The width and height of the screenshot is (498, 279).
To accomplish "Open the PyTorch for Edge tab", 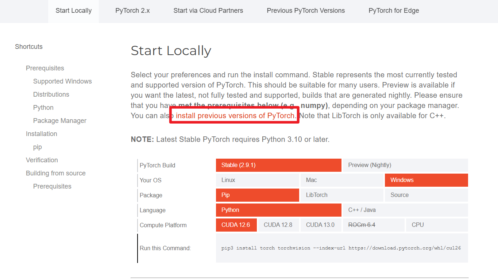I will point(394,11).
